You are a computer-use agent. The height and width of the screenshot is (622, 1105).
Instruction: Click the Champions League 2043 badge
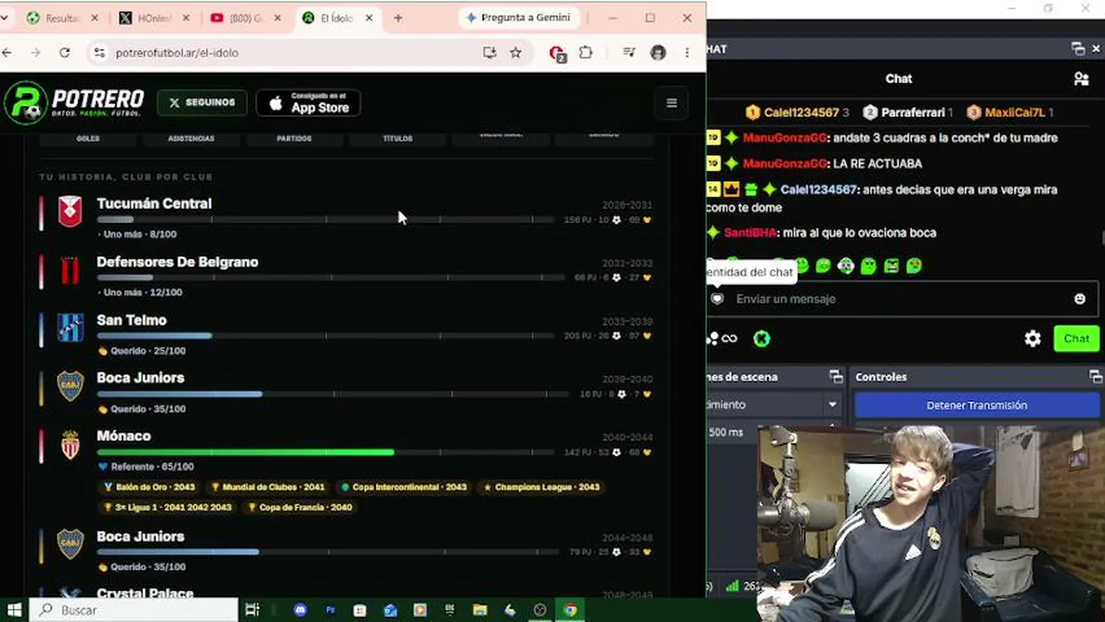pos(541,487)
